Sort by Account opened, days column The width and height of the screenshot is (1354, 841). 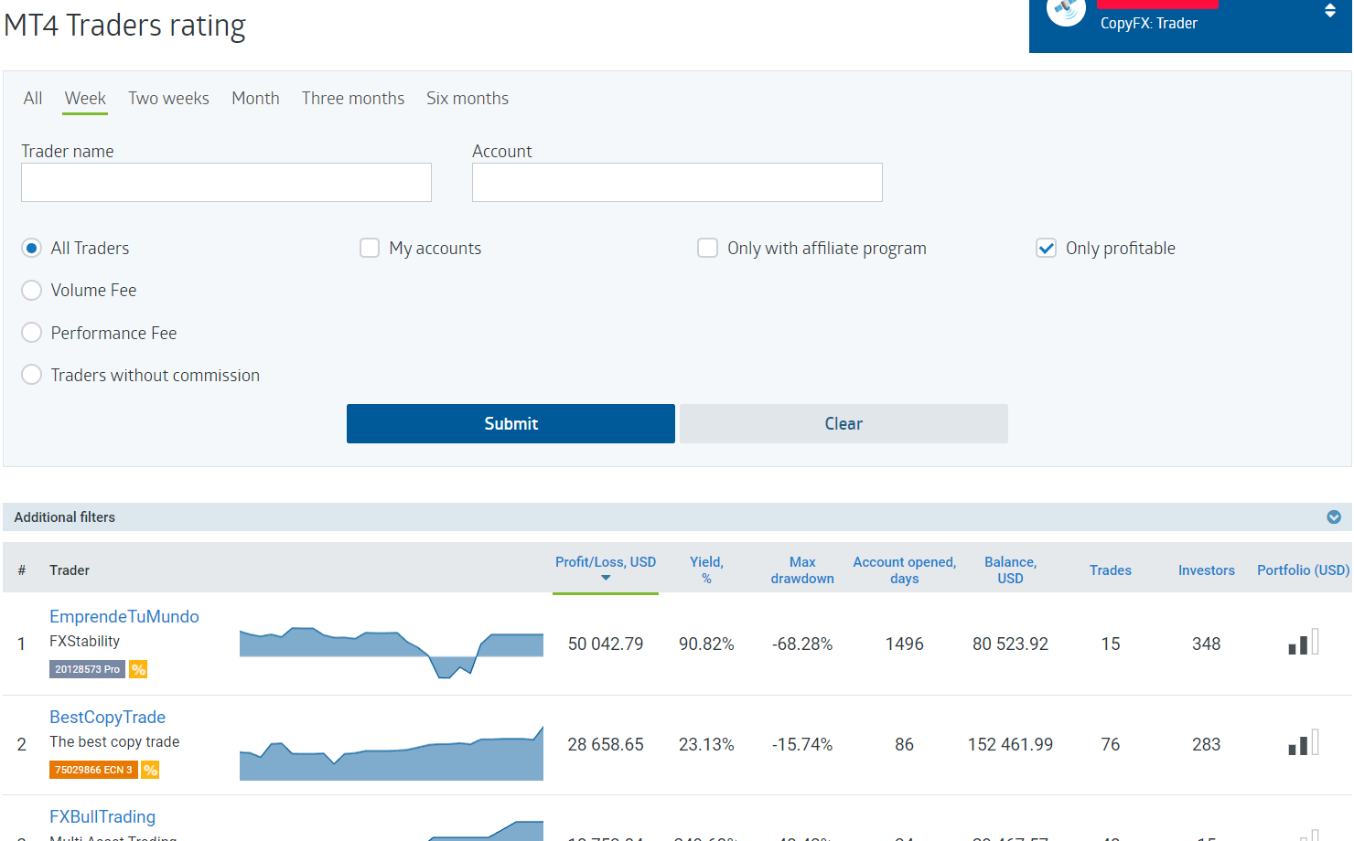(x=905, y=570)
